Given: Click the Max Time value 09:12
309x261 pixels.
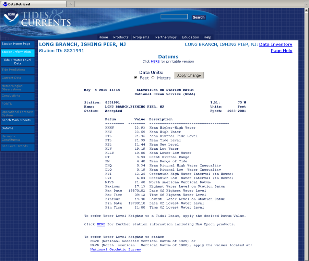Looking at the screenshot, I should [x=140, y=195].
